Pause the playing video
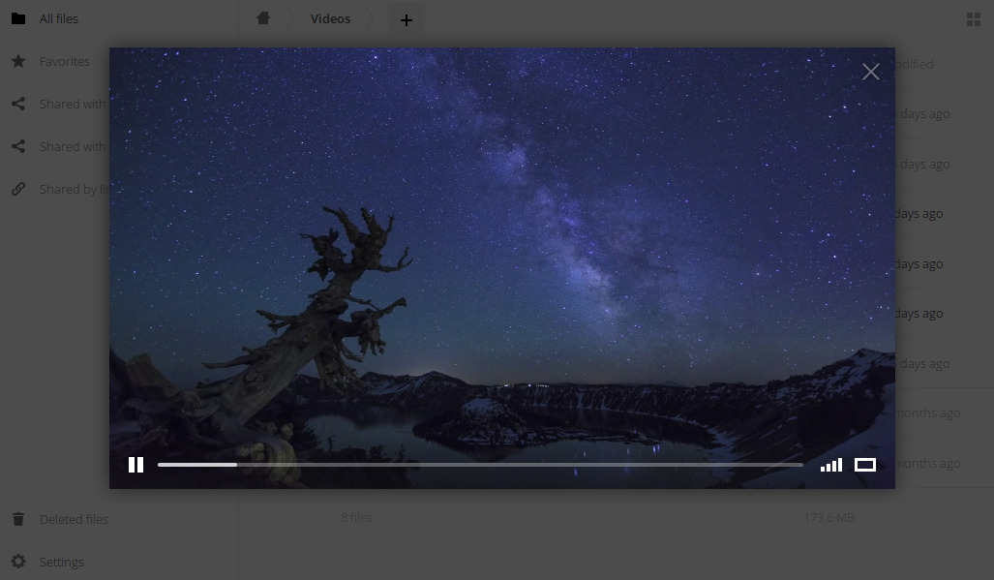 136,465
